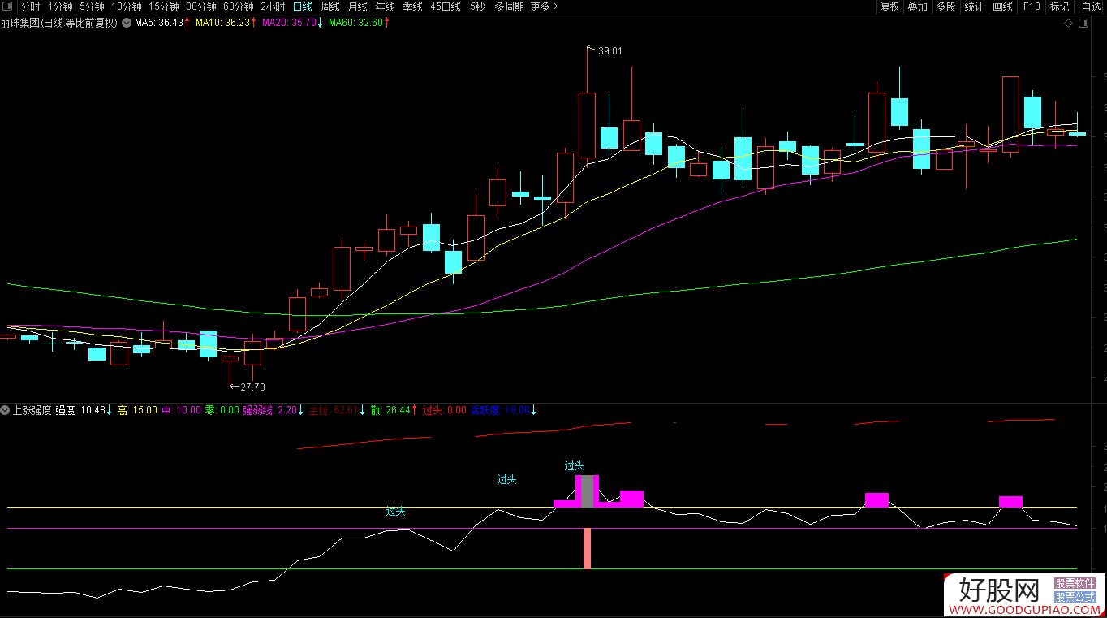Open the indicator dropdown beside 丽珠集团 title
The height and width of the screenshot is (618, 1107).
(x=127, y=24)
